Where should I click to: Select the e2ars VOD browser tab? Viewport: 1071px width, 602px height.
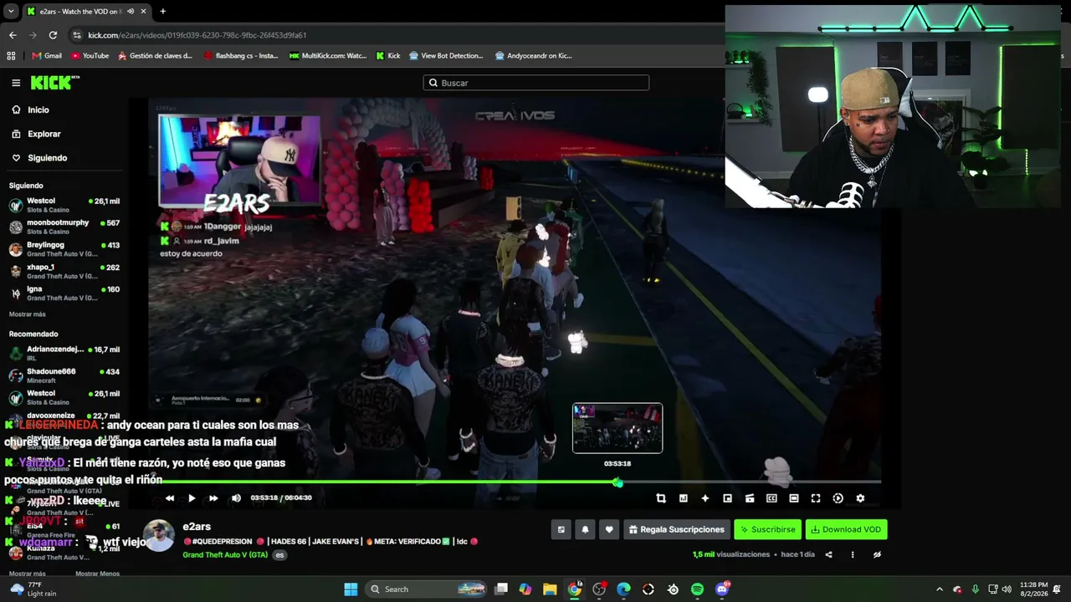click(87, 12)
